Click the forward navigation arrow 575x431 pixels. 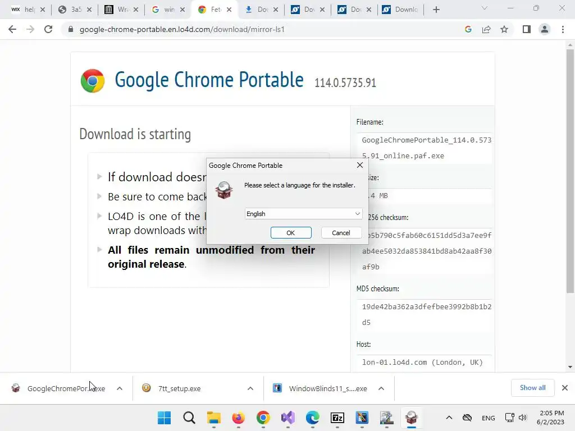point(30,29)
